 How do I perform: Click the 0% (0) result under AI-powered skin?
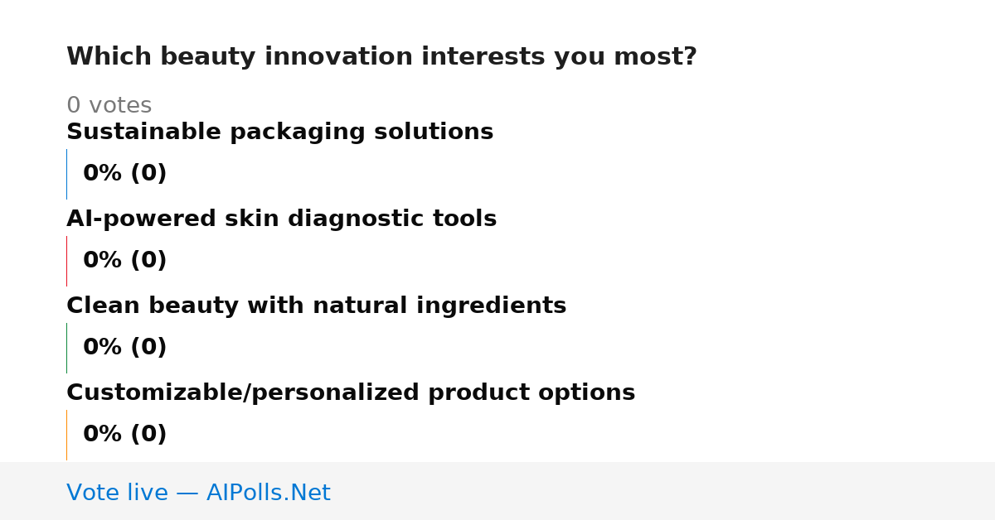(124, 261)
